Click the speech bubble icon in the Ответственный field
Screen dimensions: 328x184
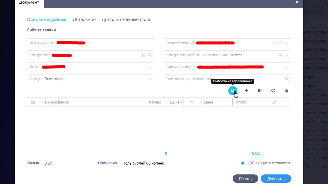tap(281, 43)
